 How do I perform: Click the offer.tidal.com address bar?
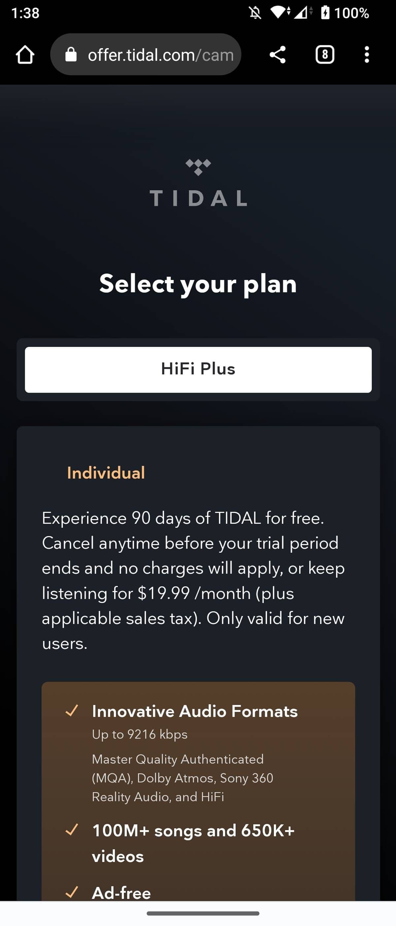click(x=160, y=55)
